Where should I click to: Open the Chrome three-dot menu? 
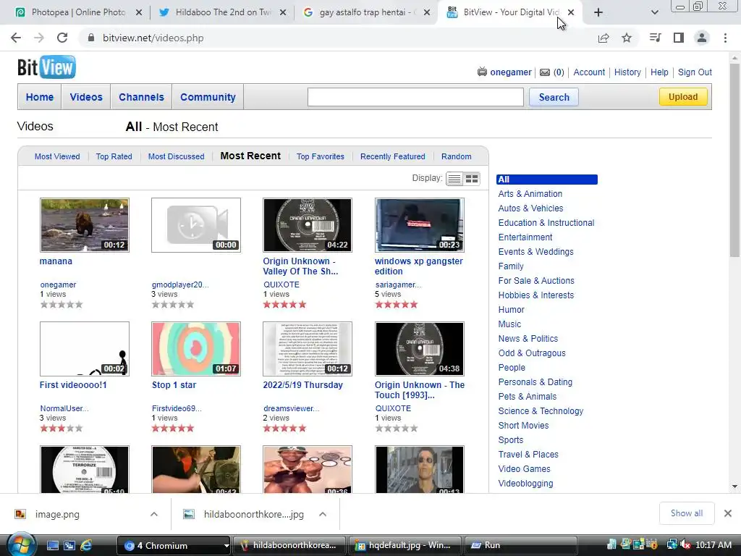[725, 38]
